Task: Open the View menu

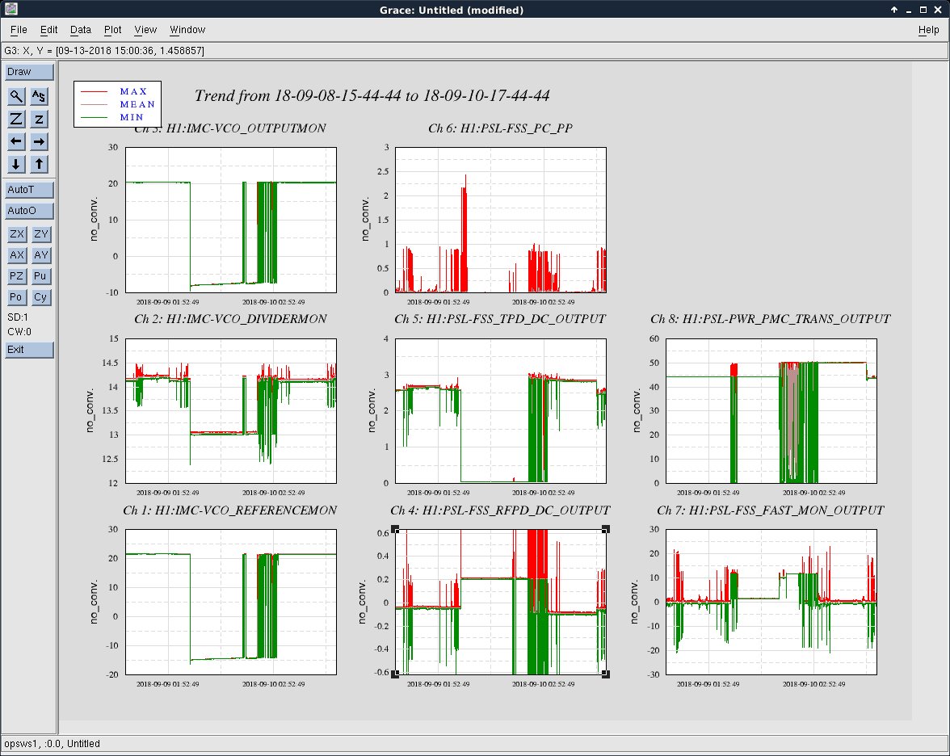Action: [145, 30]
